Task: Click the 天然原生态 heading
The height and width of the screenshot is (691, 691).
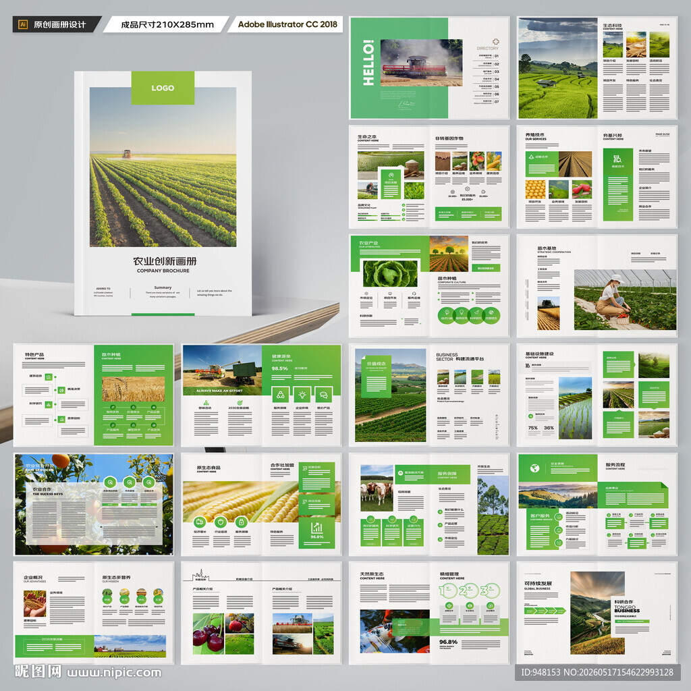Action: (372, 574)
